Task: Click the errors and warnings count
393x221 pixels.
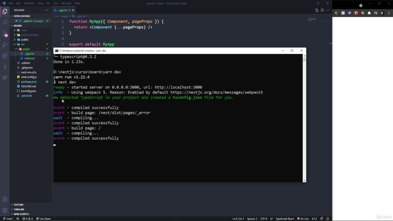Action: coord(28,219)
